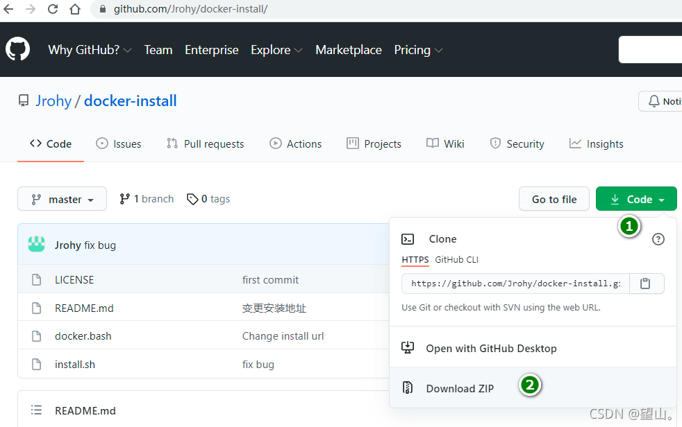682x427 pixels.
Task: Open the master branch dropdown
Action: pos(62,199)
